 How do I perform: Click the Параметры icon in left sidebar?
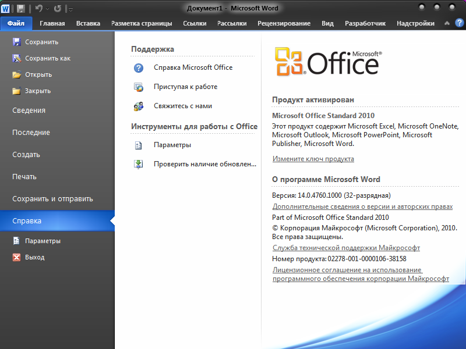coord(17,241)
